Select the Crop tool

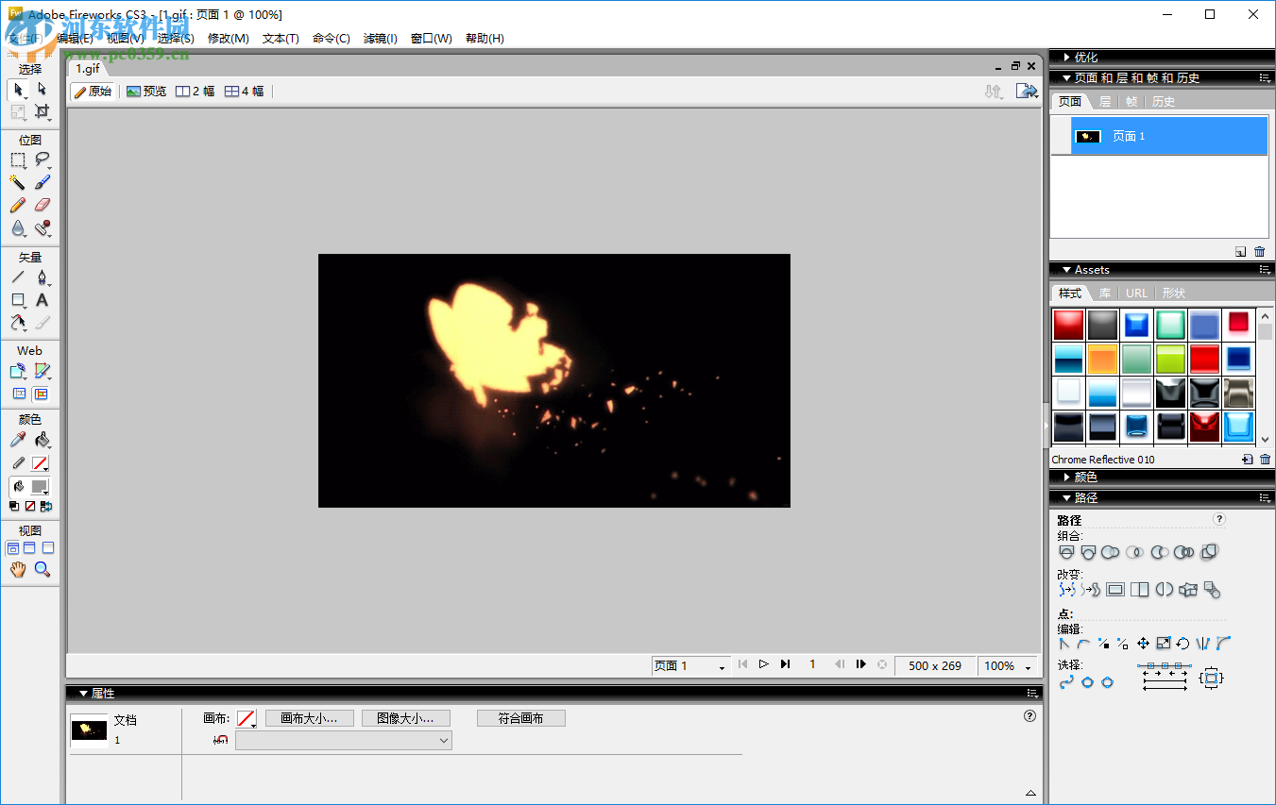coord(43,112)
